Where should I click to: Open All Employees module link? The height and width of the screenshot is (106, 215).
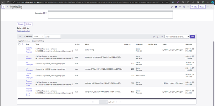click(30, 63)
